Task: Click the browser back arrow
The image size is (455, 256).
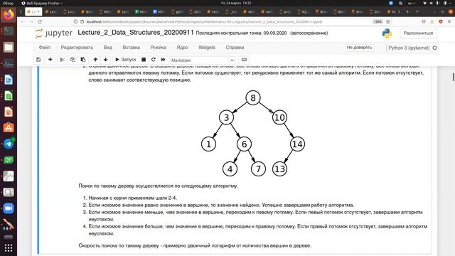Action: coord(23,22)
